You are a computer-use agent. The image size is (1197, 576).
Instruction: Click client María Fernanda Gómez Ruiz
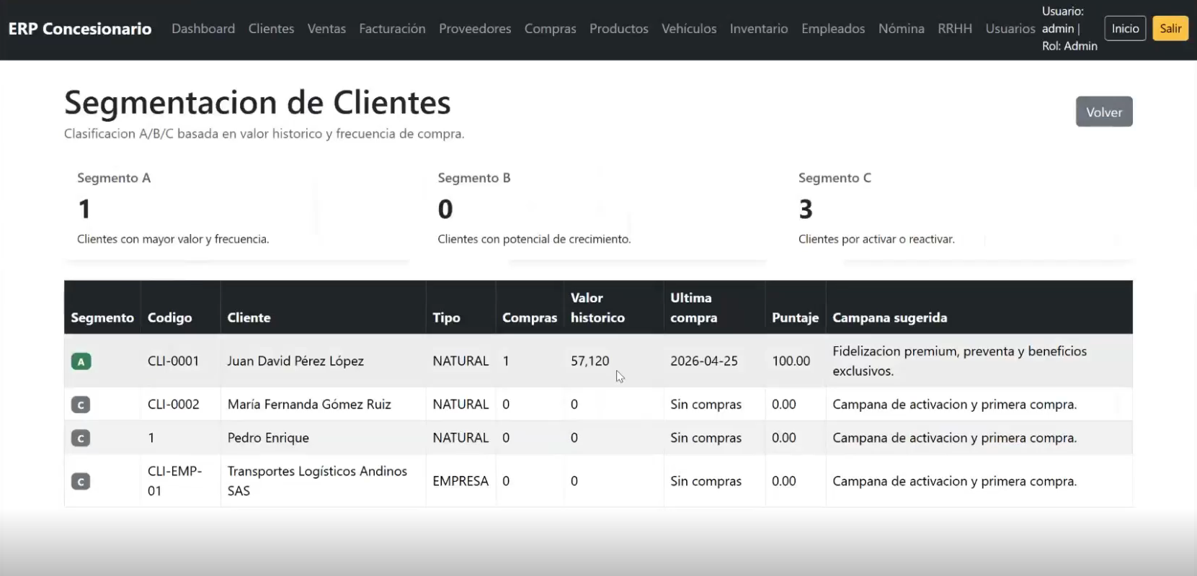tap(309, 404)
